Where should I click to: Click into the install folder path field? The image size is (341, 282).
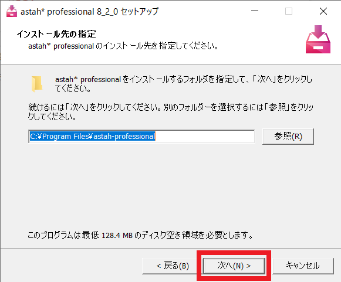141,137
